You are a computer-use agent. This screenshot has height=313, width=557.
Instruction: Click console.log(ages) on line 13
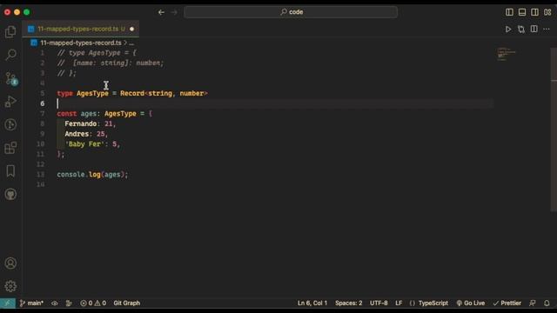pos(92,175)
